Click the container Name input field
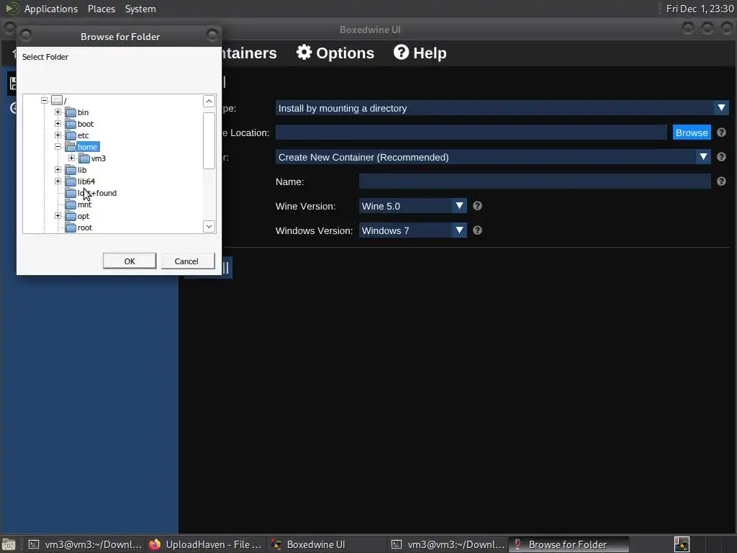 tap(535, 181)
